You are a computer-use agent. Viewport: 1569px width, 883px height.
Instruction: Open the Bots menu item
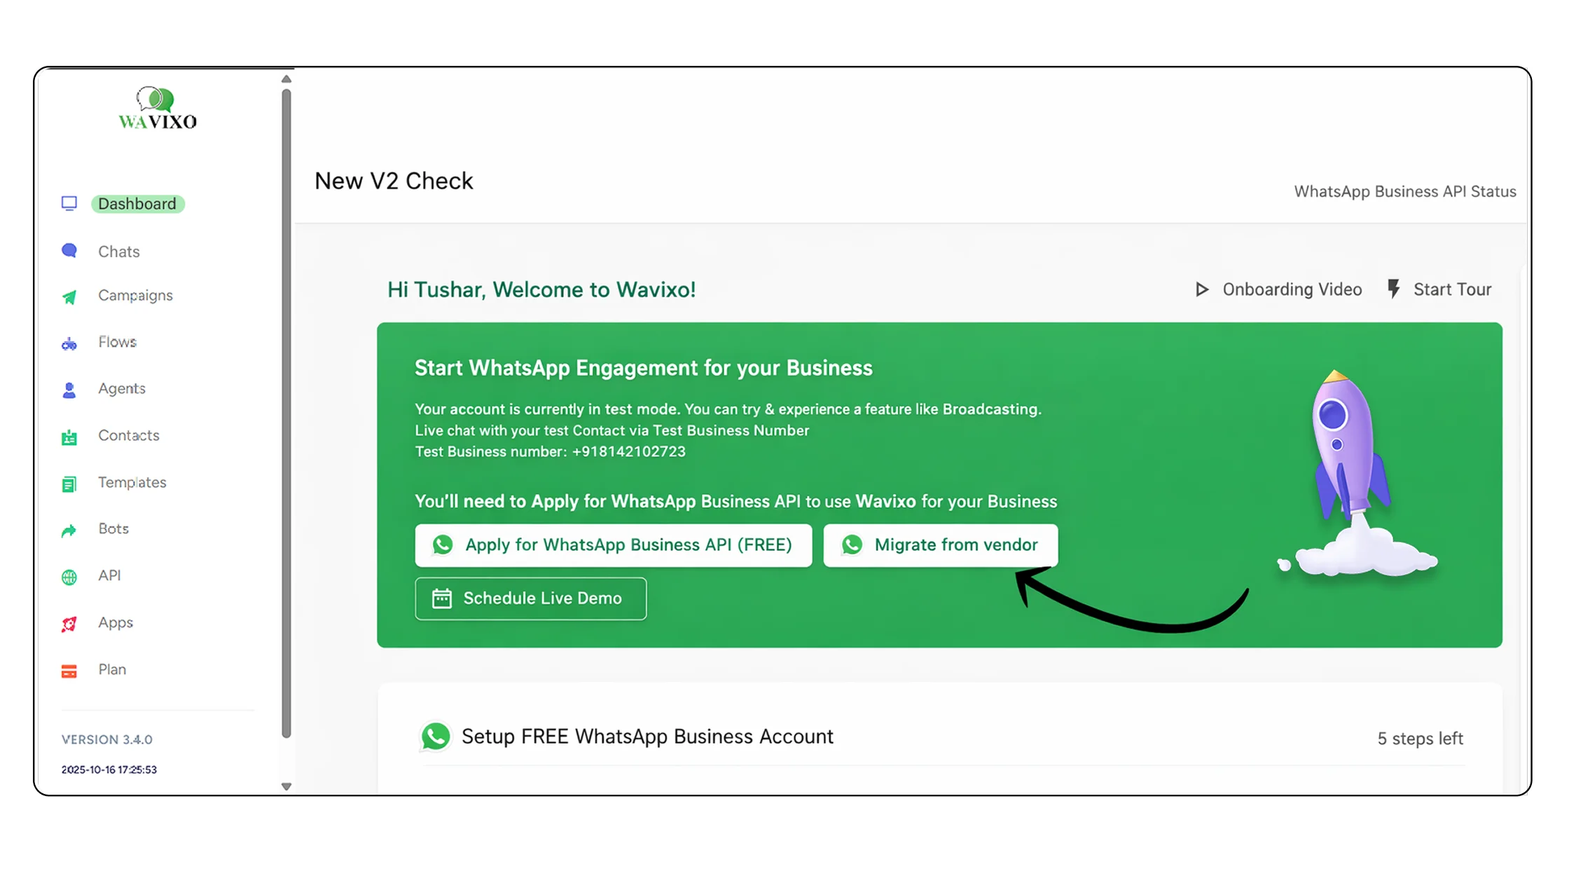click(113, 529)
